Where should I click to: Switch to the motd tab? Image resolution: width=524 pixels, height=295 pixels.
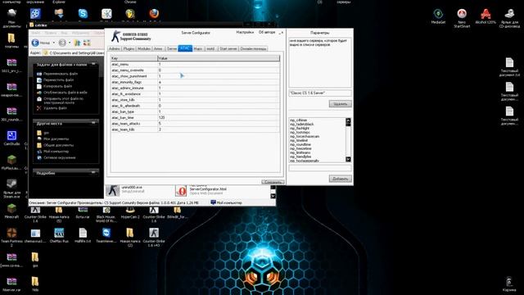pos(210,48)
